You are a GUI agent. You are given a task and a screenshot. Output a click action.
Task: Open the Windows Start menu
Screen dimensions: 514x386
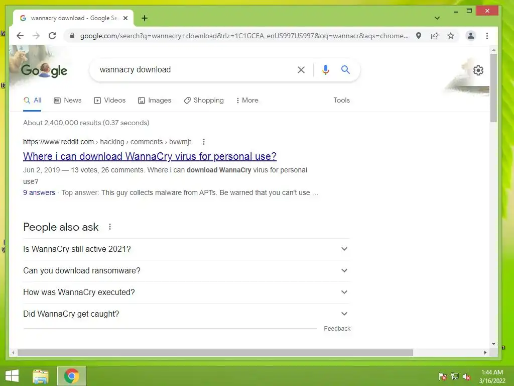pyautogui.click(x=12, y=376)
